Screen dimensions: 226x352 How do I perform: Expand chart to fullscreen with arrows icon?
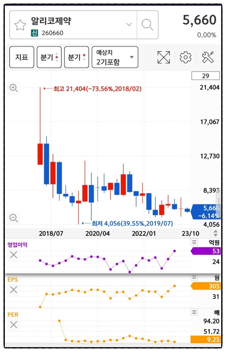pos(164,57)
